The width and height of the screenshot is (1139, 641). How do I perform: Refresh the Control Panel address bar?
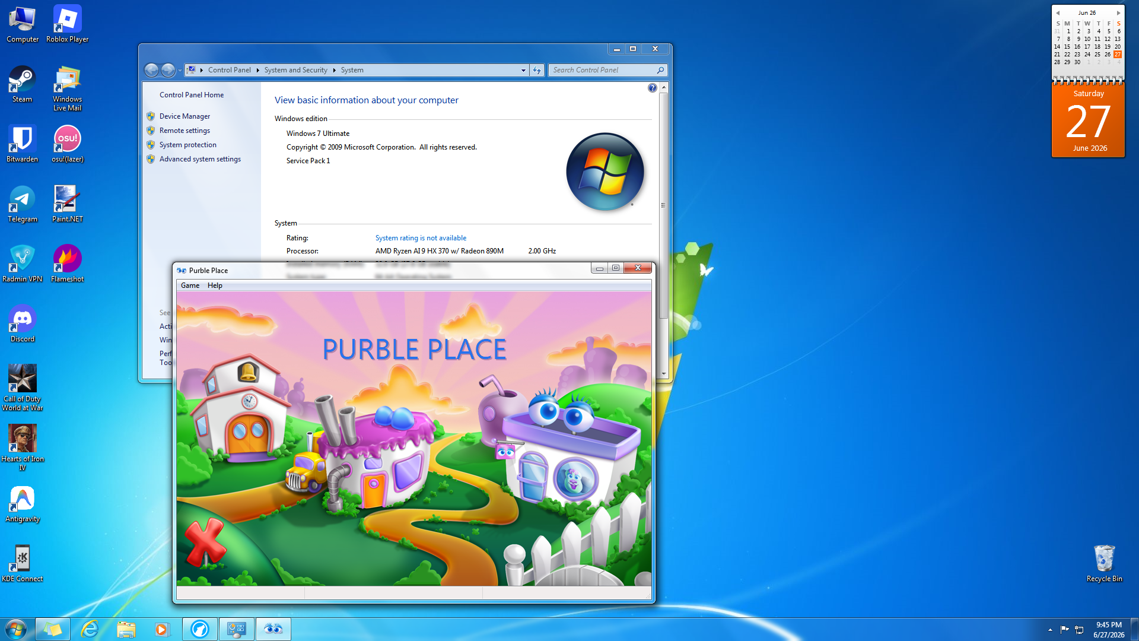point(537,70)
